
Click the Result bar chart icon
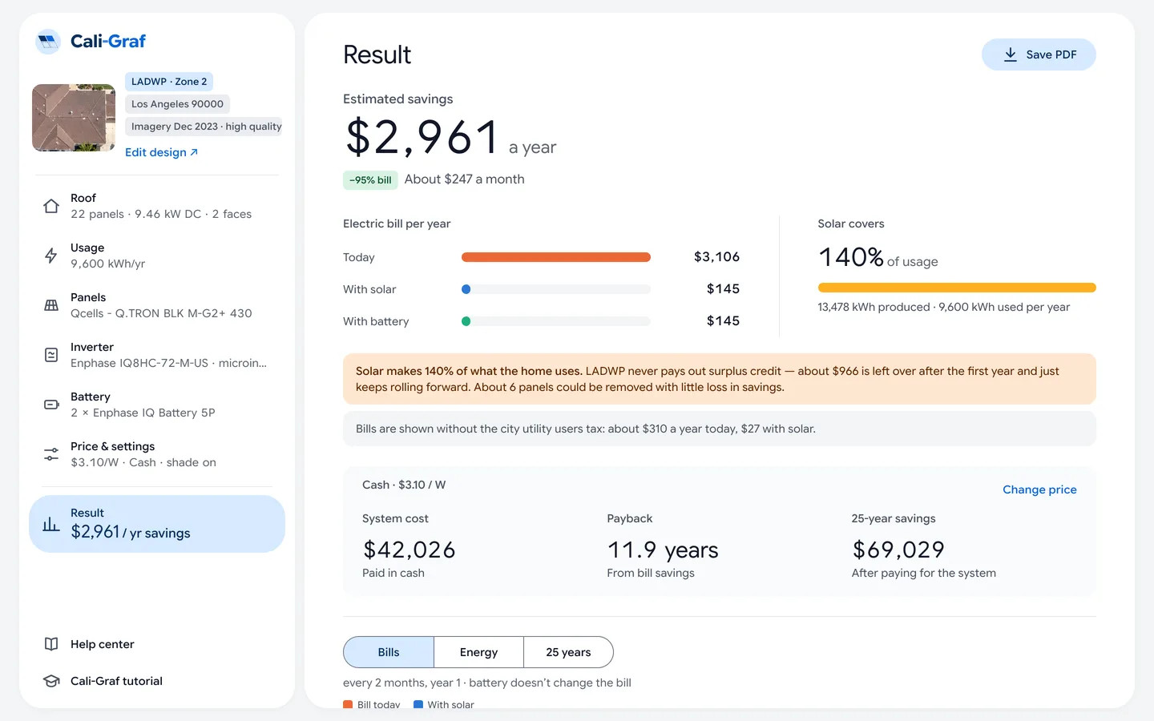[x=51, y=524]
